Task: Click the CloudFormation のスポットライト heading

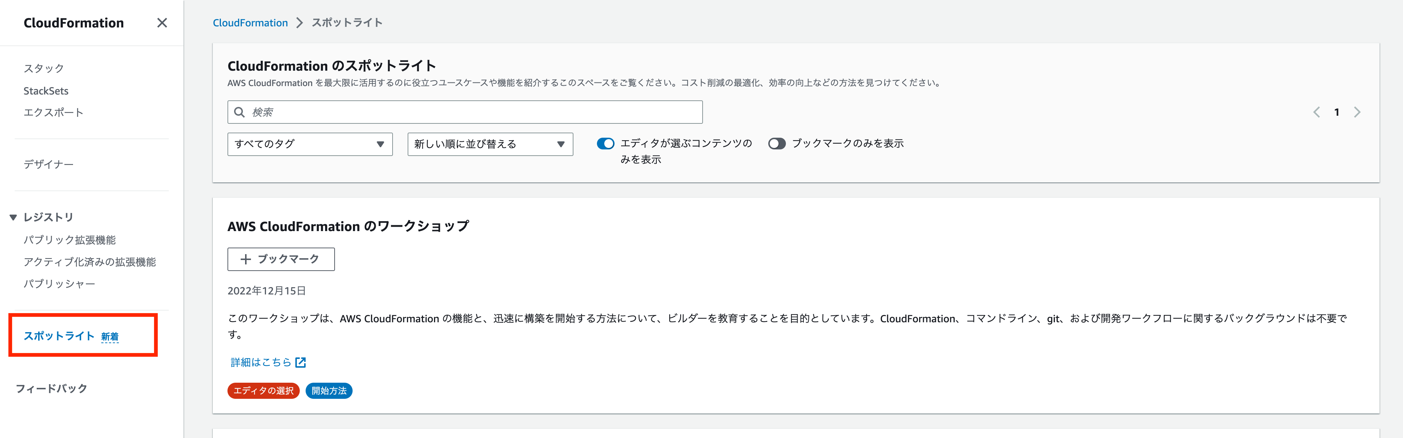Action: tap(332, 66)
